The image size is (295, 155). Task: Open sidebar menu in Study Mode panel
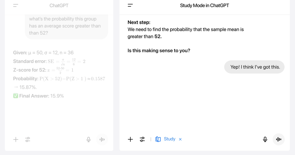click(130, 6)
